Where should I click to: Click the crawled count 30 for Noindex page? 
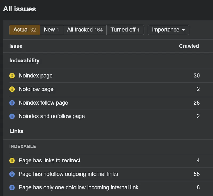pos(196,76)
